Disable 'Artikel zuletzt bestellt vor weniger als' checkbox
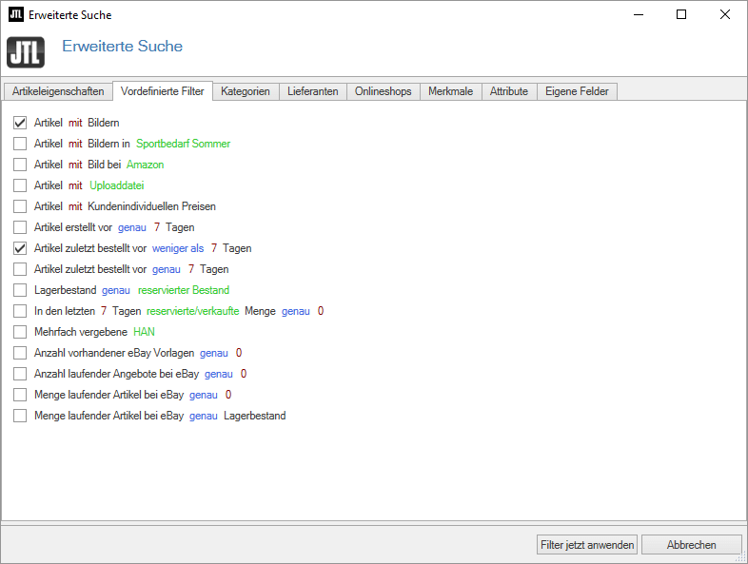Image resolution: width=748 pixels, height=564 pixels. [20, 248]
